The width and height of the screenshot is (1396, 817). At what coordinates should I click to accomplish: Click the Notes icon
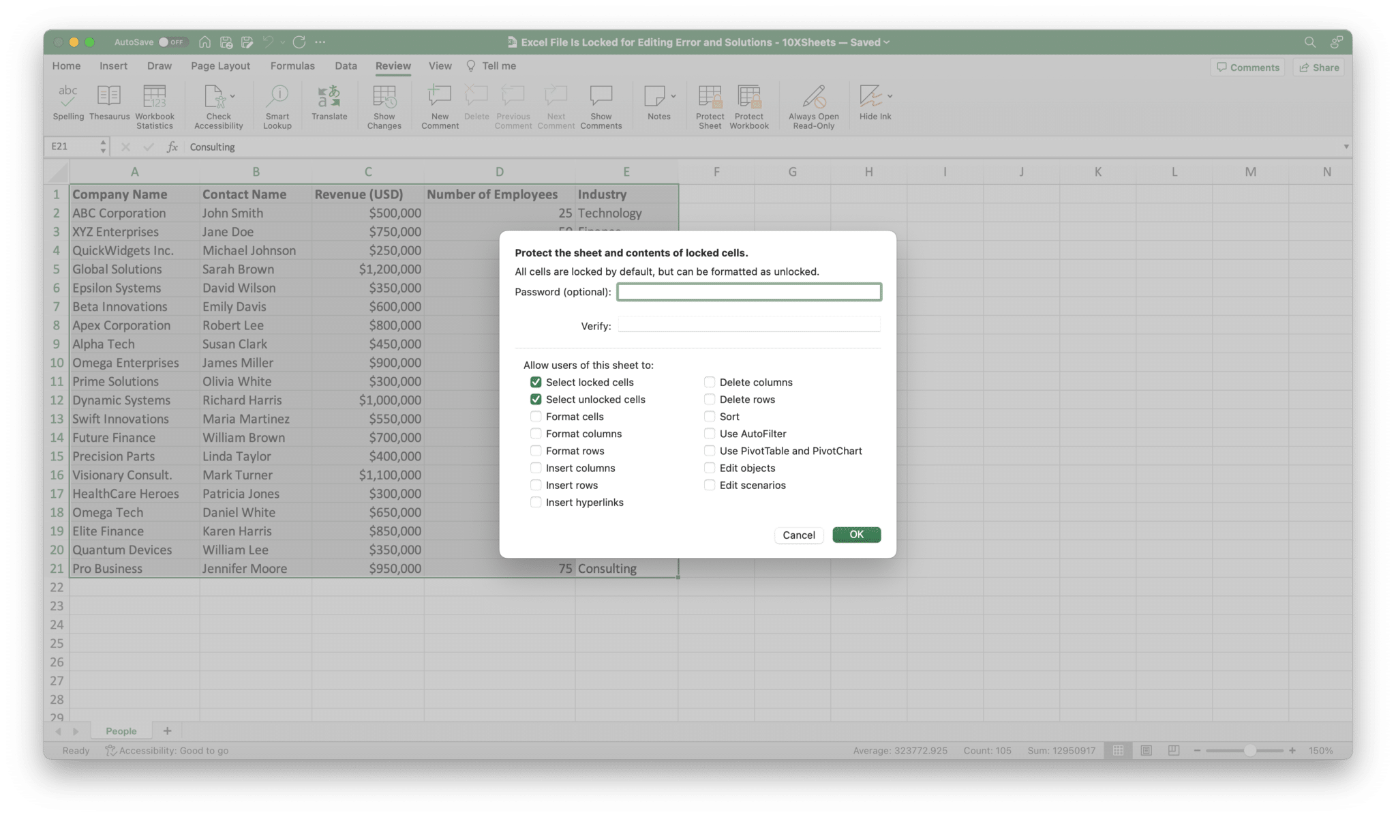pos(655,96)
